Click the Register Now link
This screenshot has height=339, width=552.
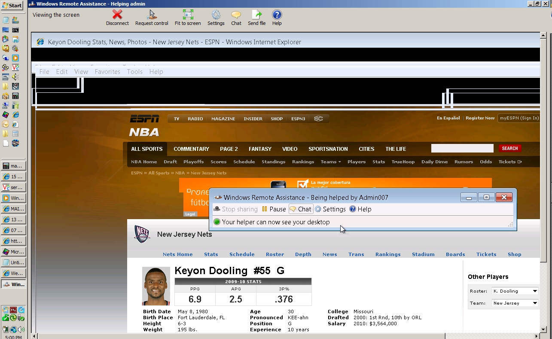pyautogui.click(x=480, y=118)
